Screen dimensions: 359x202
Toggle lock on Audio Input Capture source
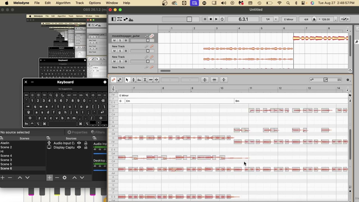coord(86,143)
